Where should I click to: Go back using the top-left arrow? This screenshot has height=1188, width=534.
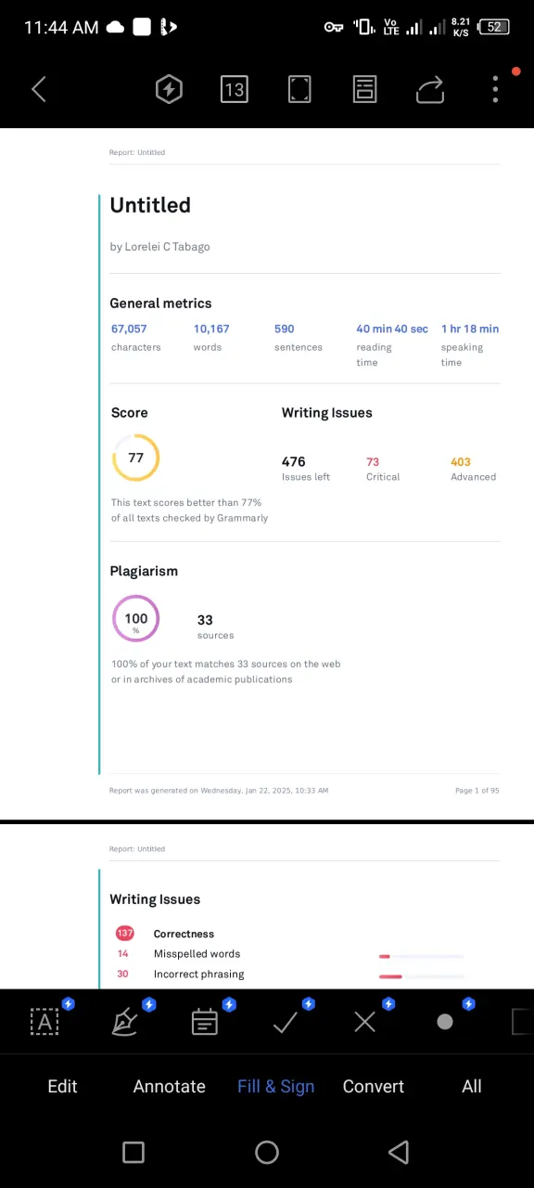click(39, 89)
